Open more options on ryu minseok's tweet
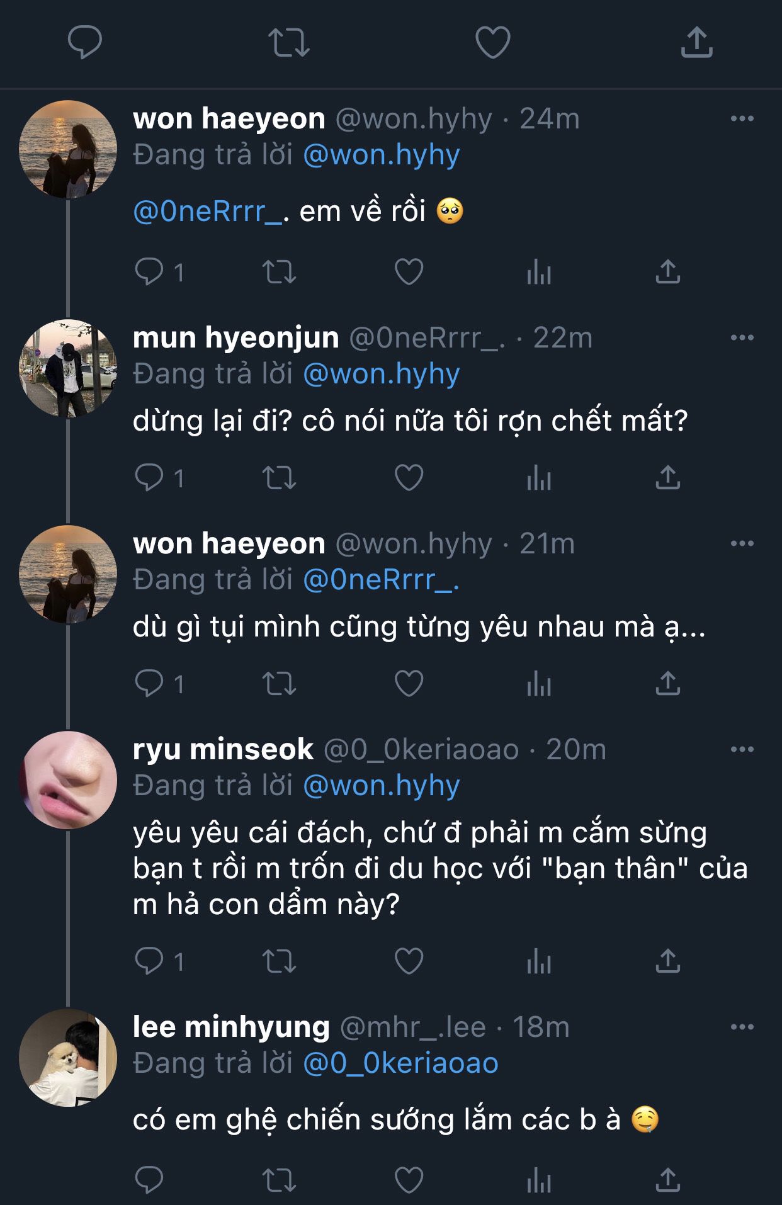782x1205 pixels. (742, 749)
